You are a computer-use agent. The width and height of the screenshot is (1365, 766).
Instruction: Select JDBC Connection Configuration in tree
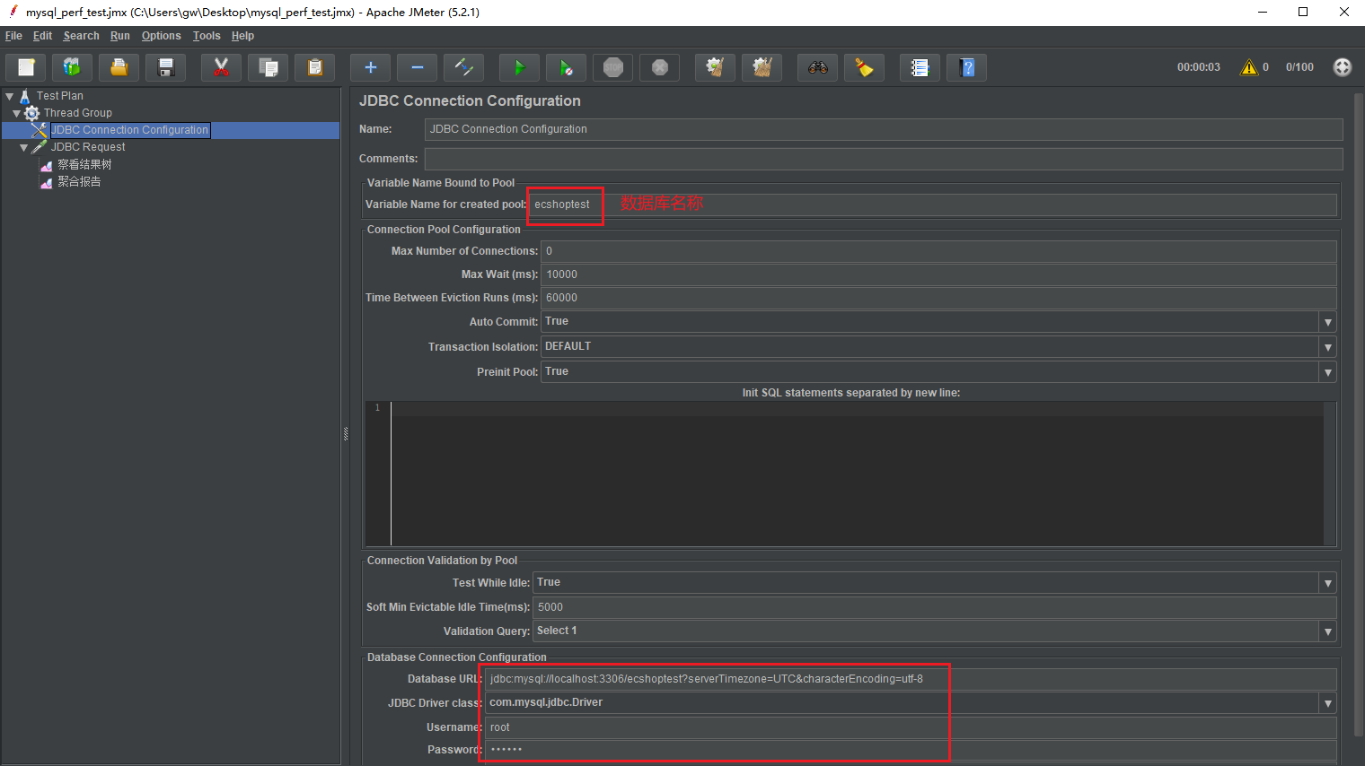coord(129,130)
